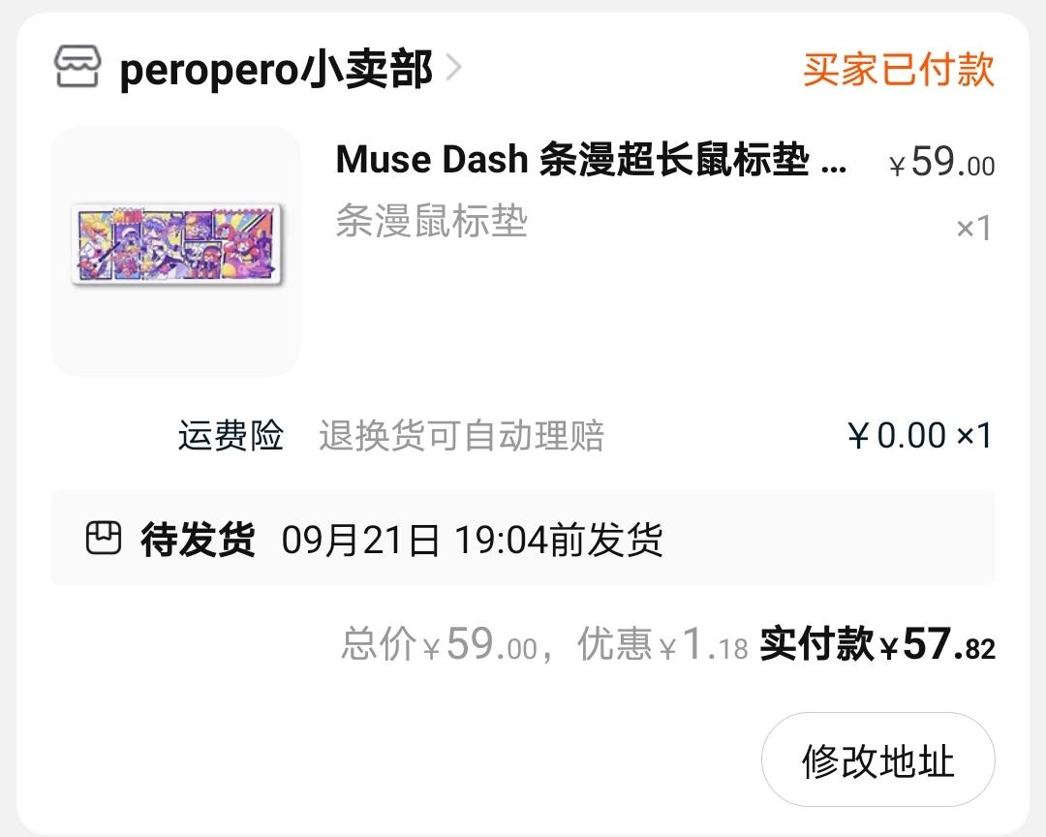Open the mouse pad product thumbnail

tap(175, 250)
